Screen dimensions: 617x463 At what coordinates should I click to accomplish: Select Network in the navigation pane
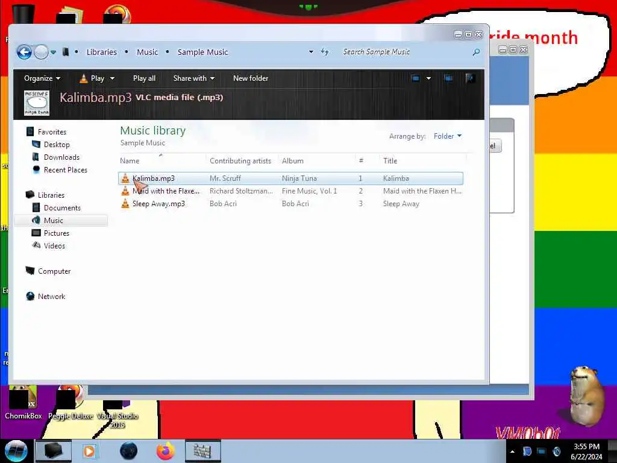[52, 296]
